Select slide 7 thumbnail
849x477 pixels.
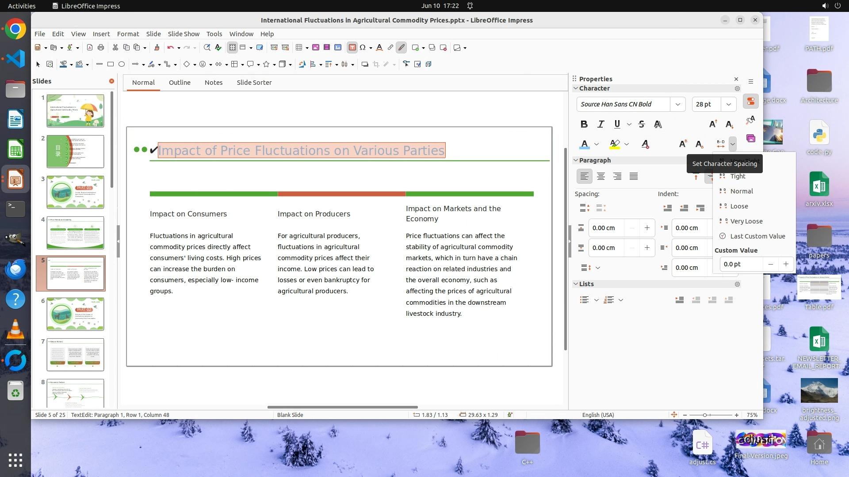point(75,354)
